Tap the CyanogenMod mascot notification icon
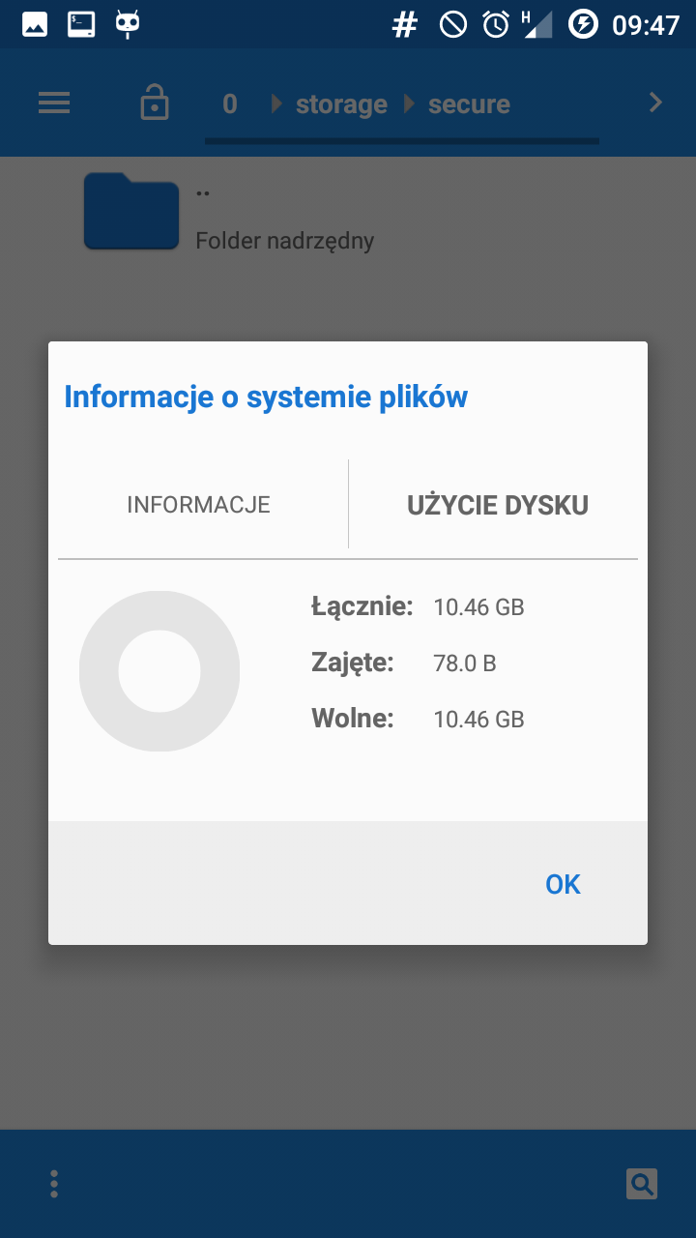 coord(128,24)
